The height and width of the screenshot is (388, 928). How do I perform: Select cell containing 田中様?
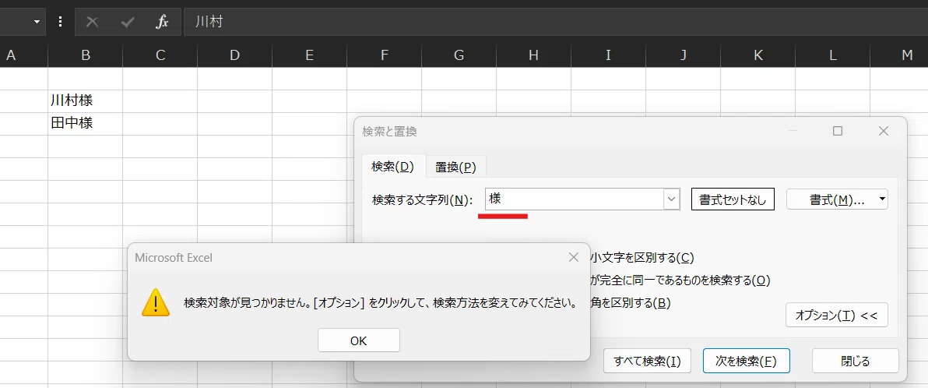point(85,123)
